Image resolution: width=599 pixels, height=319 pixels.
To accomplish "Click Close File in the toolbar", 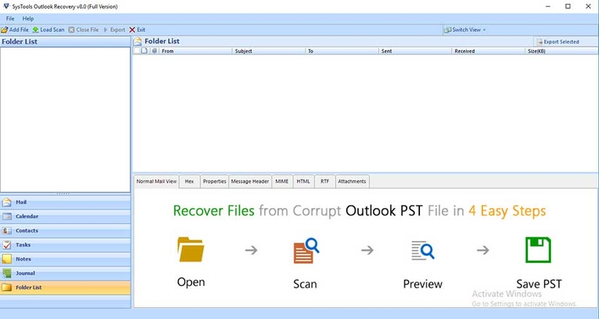I will click(84, 29).
